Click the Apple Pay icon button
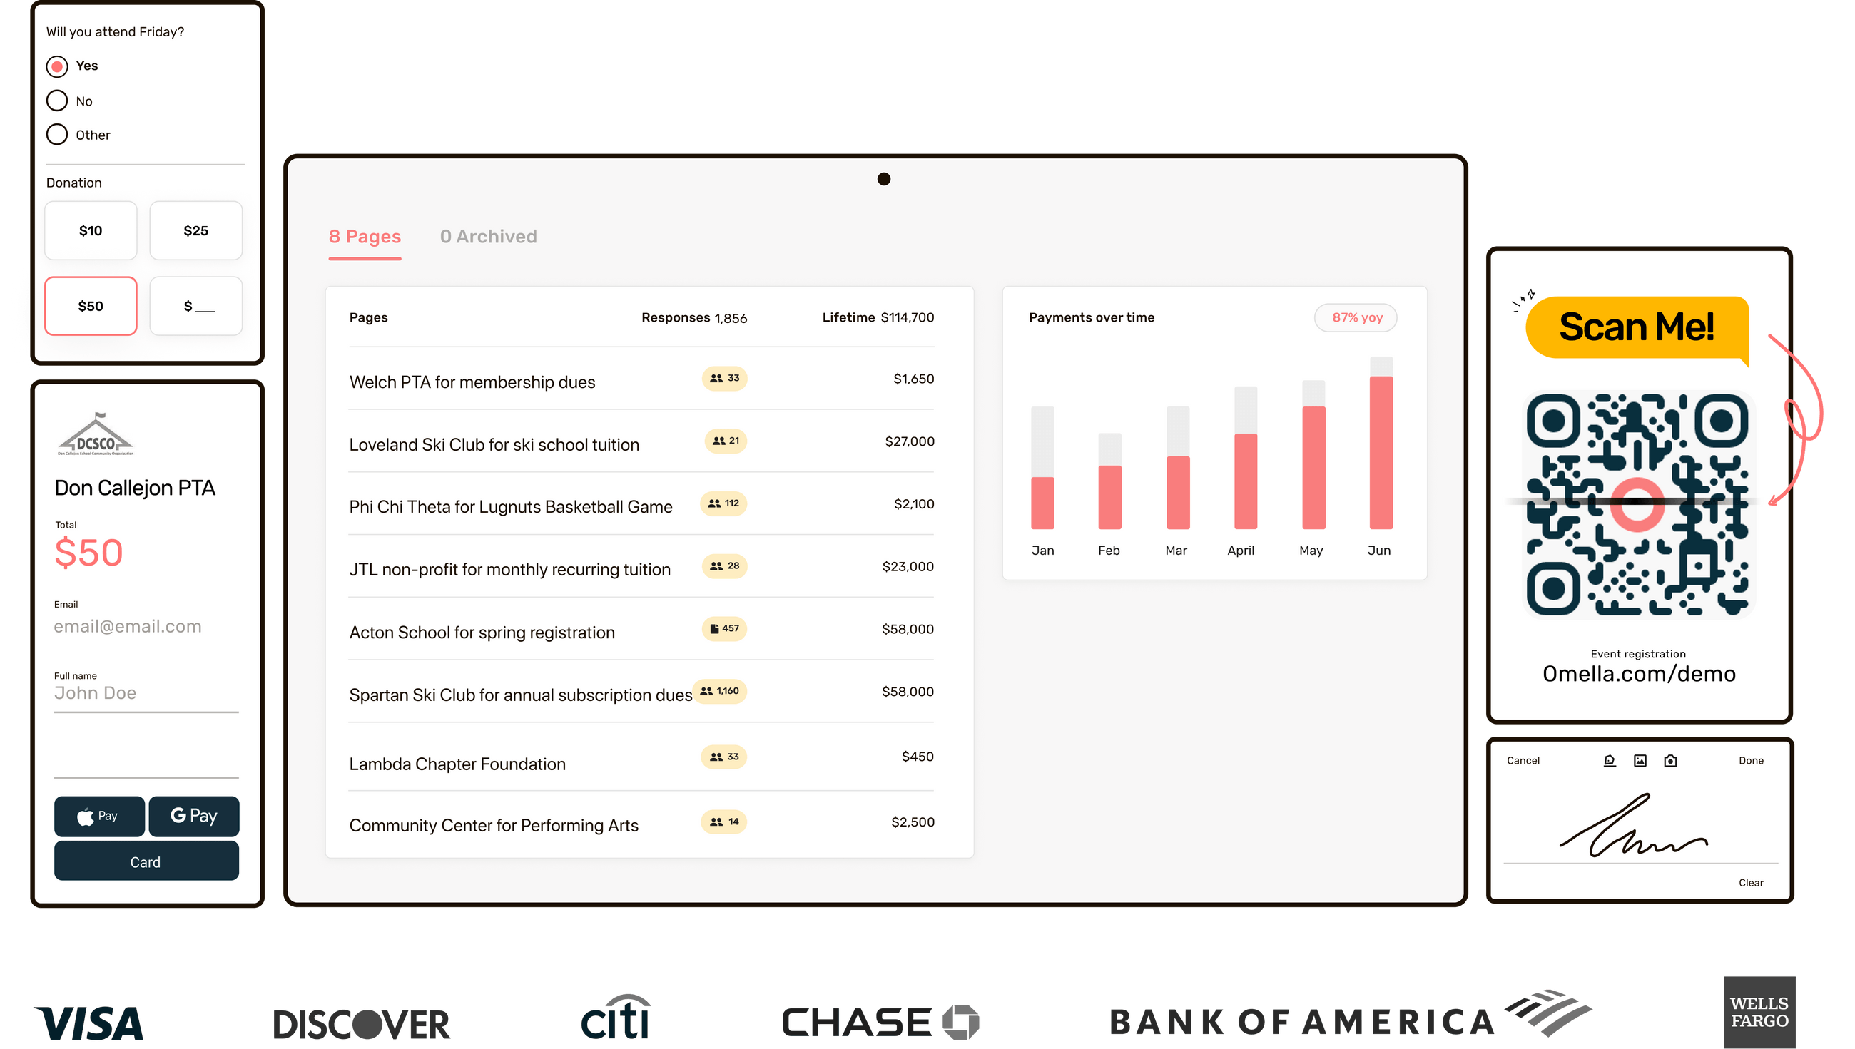Viewport: 1855px width, 1049px height. coord(98,817)
